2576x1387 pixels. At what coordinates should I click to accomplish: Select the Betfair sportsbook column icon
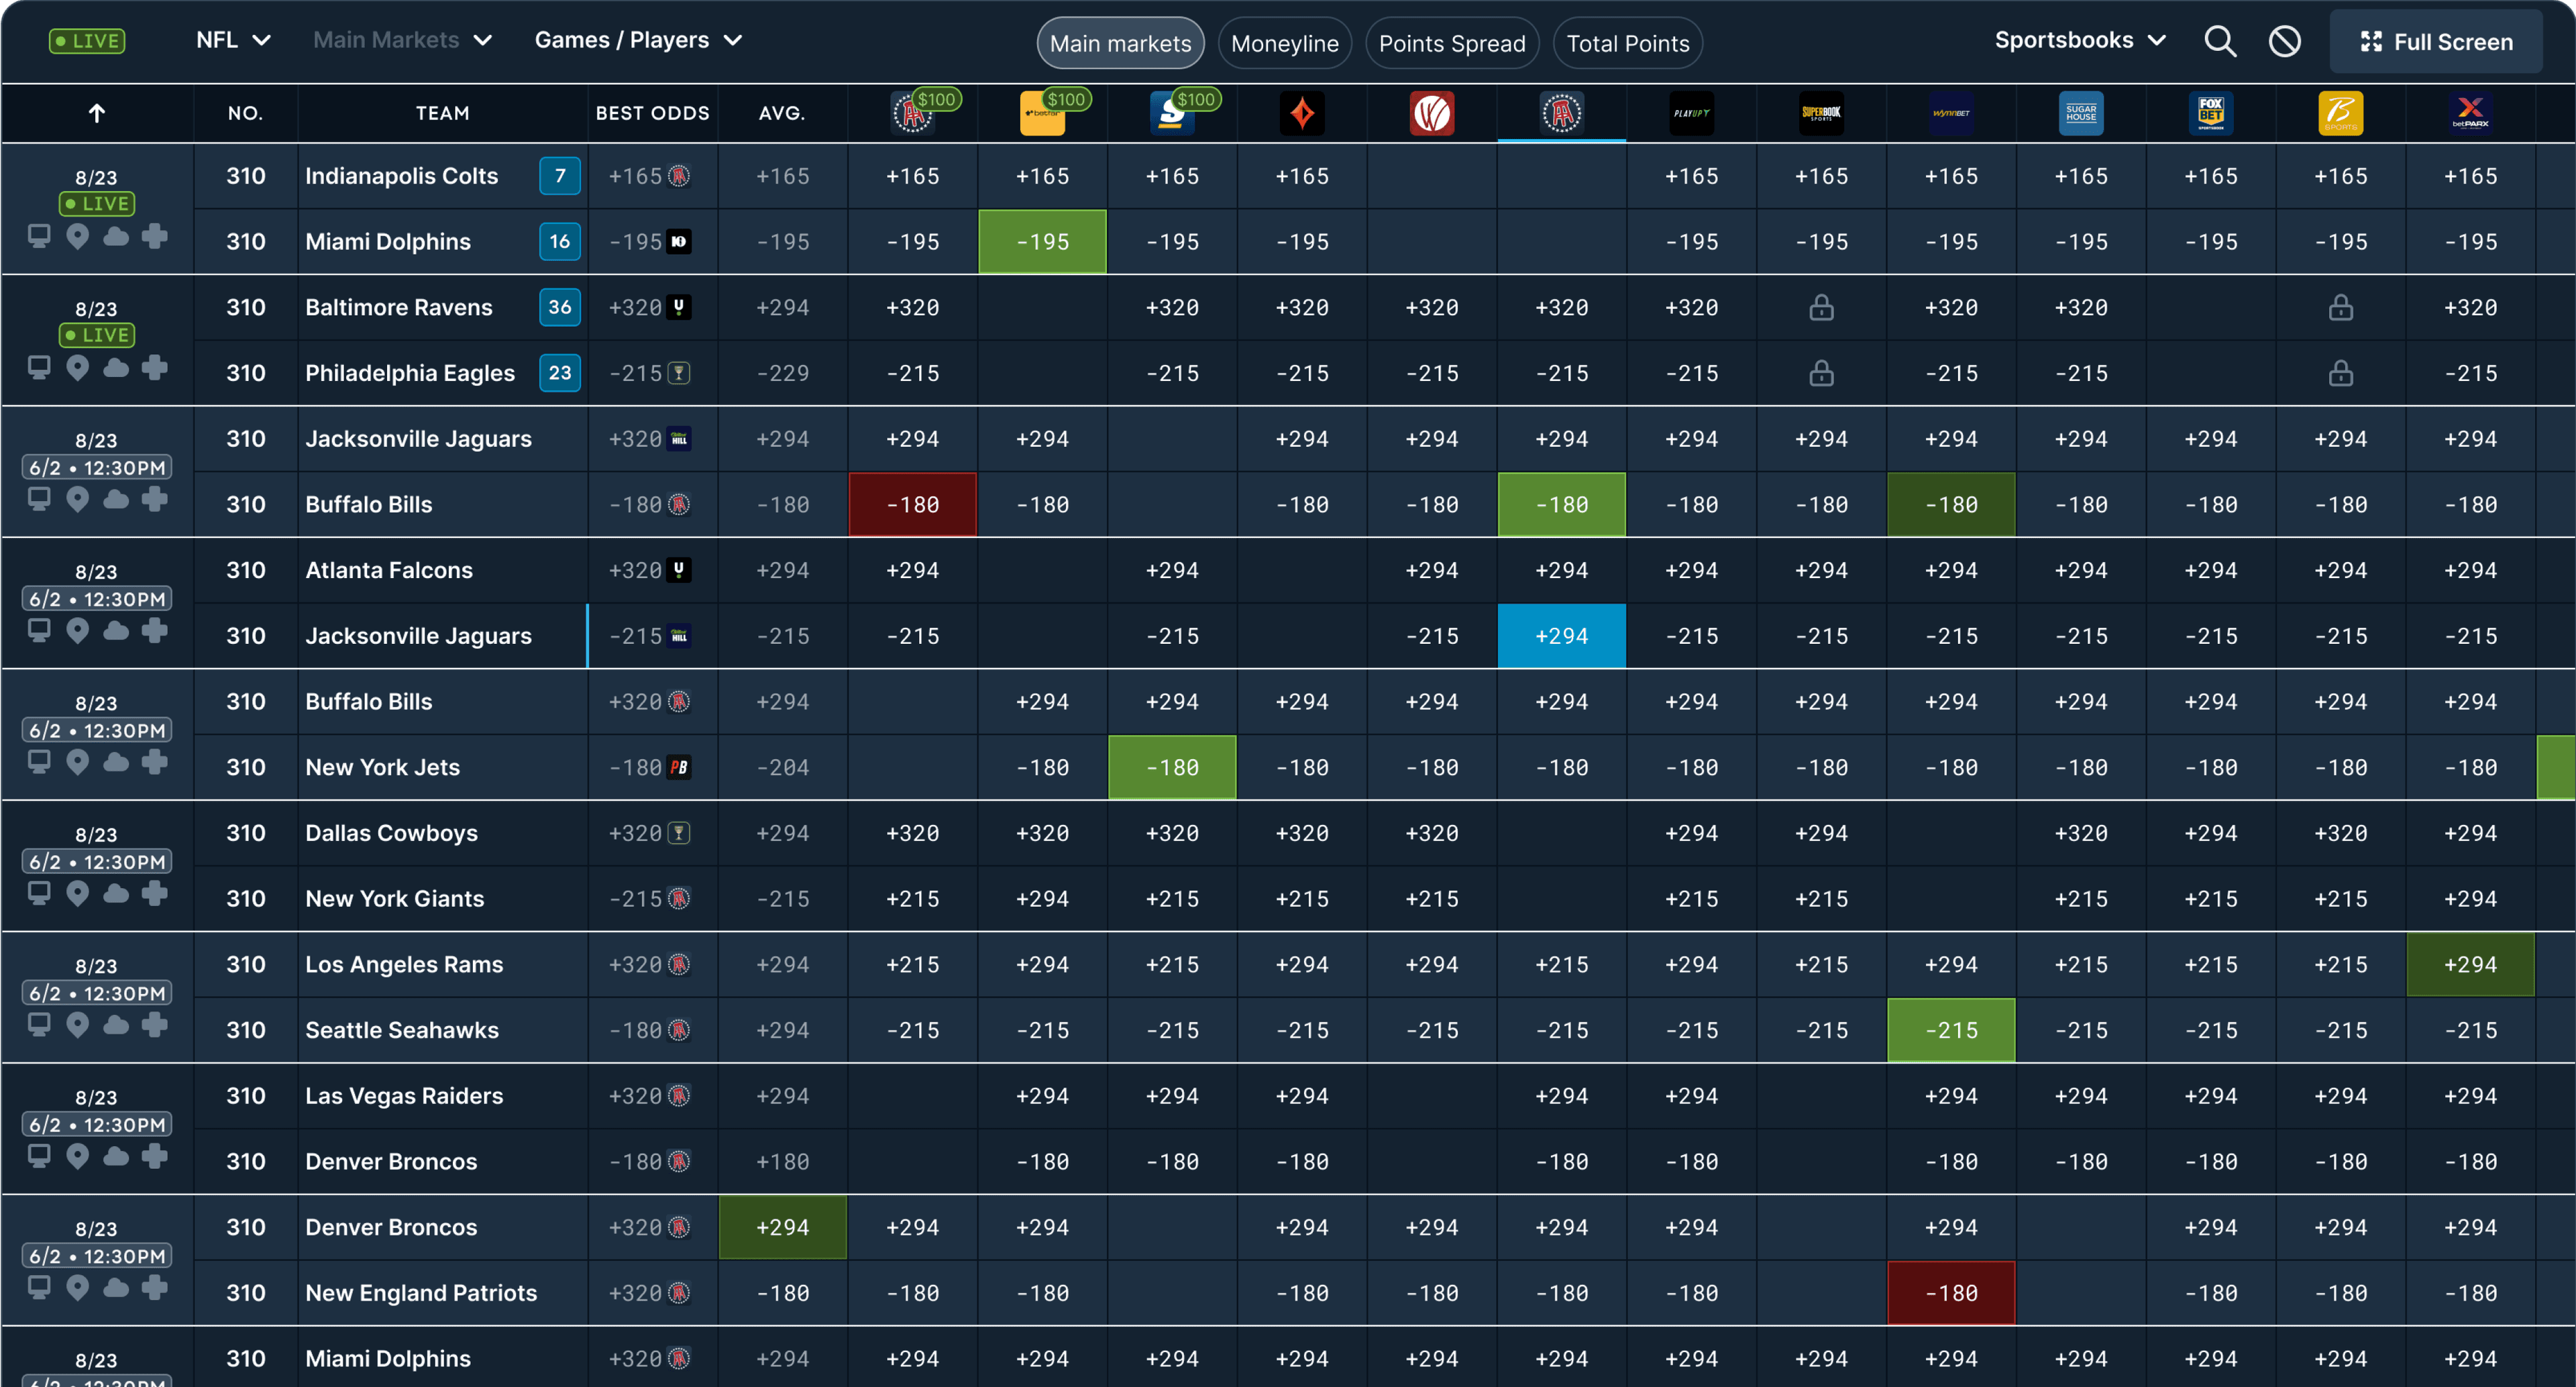click(1042, 113)
